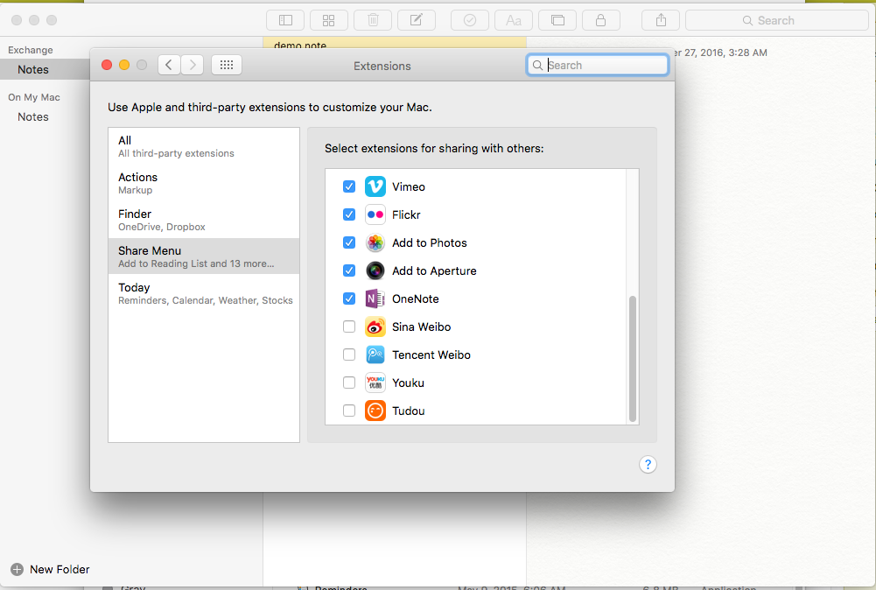Click Tudou extension name
Screen dimensions: 876x590
(x=409, y=411)
